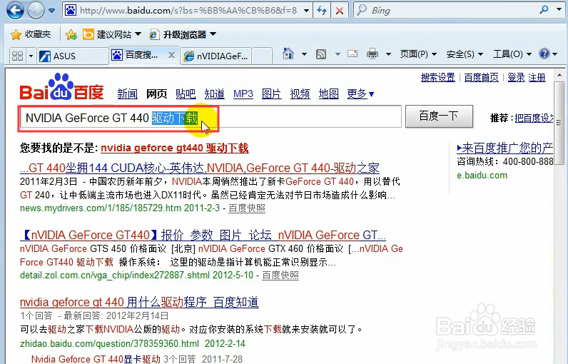The height and width of the screenshot is (364, 568).
Task: Open 百度快照 for detail.zol.com.cn result
Action: coord(280,275)
